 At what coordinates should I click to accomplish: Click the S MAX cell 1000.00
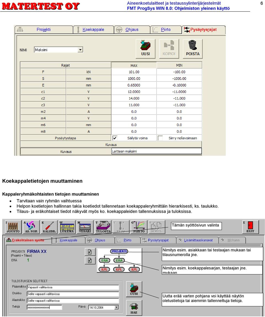134,79
